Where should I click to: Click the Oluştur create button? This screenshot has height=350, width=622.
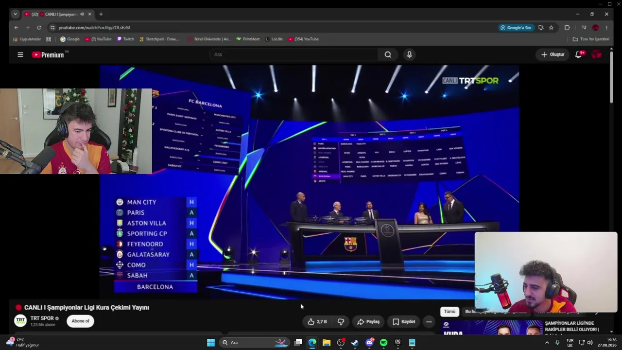click(x=553, y=54)
